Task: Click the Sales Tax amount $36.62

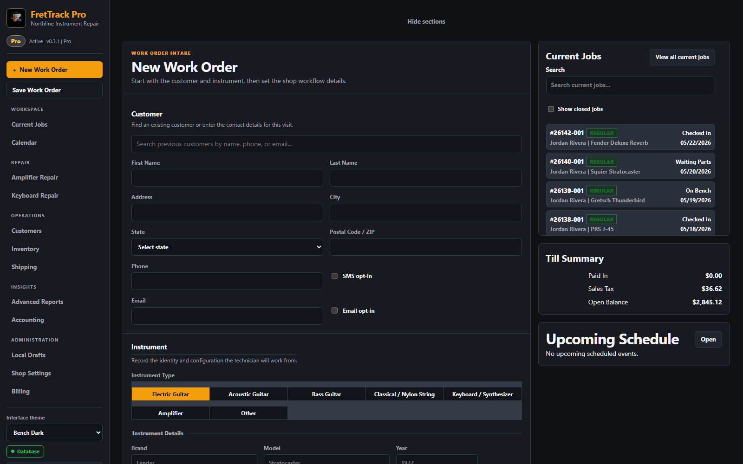Action: [x=711, y=289]
